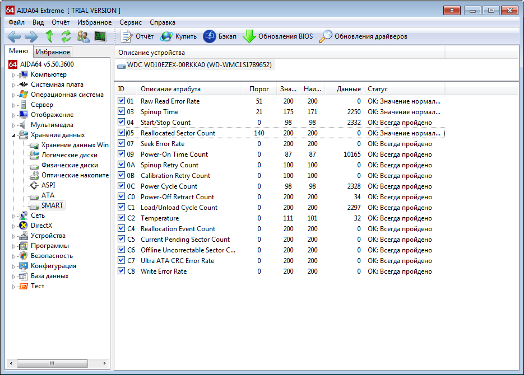The height and width of the screenshot is (375, 524).
Task: Select Логические диски subitem
Action: 69,155
